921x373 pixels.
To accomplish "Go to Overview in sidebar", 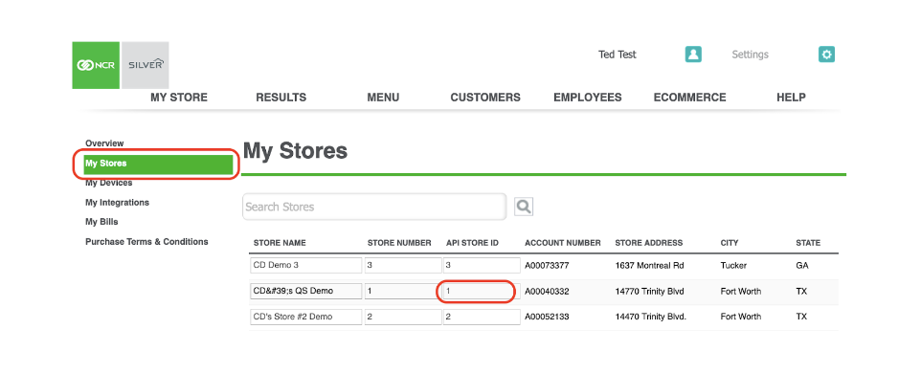I will point(104,143).
